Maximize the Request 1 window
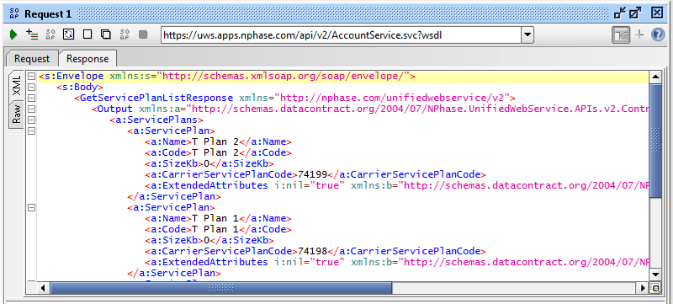 (636, 13)
